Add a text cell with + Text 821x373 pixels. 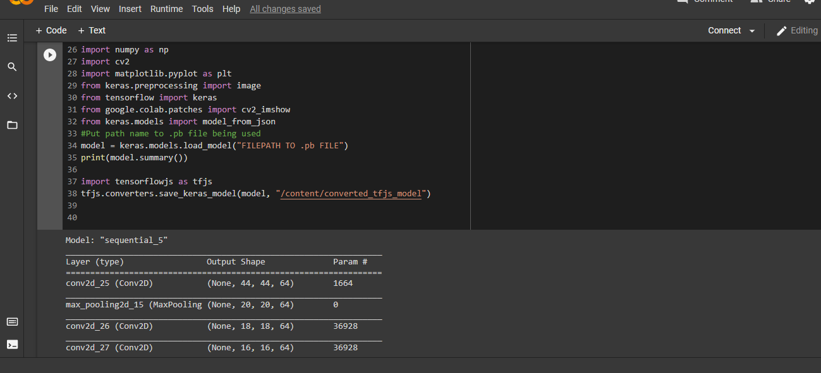(x=92, y=30)
